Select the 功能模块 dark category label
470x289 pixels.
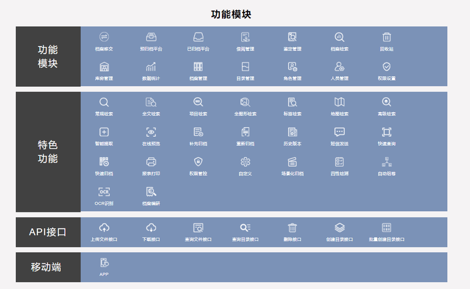48,56
